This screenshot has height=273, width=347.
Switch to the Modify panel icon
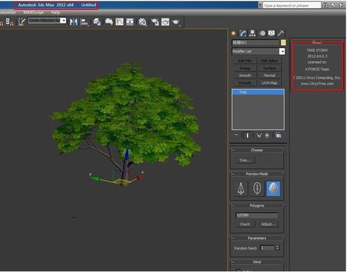(x=243, y=33)
